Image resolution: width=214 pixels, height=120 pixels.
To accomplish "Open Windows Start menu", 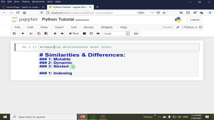I will (5, 117).
